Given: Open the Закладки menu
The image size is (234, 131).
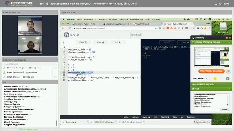Looking at the screenshot, I should point(123,19).
